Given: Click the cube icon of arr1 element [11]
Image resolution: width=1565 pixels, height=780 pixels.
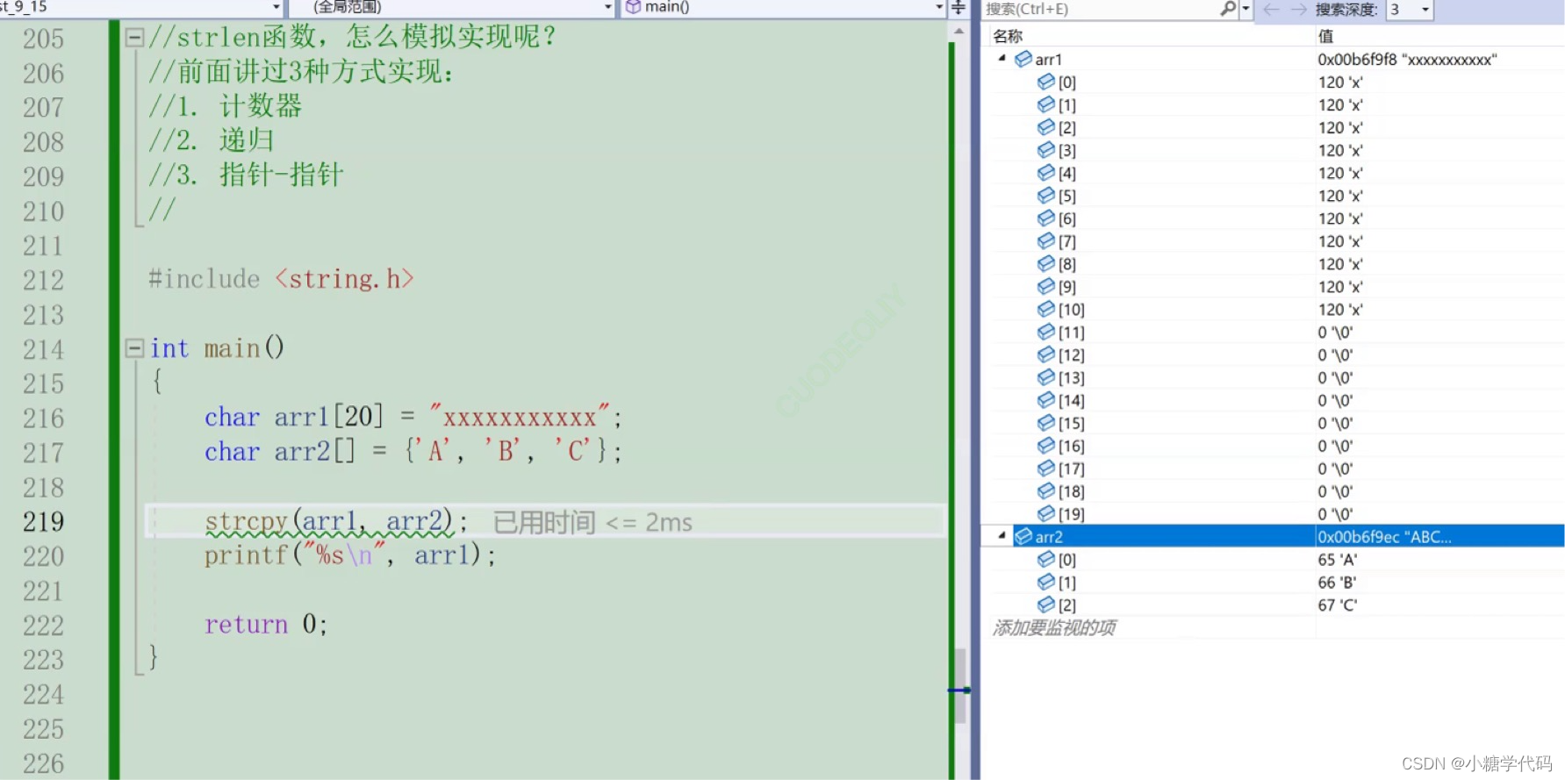Looking at the screenshot, I should point(1046,332).
